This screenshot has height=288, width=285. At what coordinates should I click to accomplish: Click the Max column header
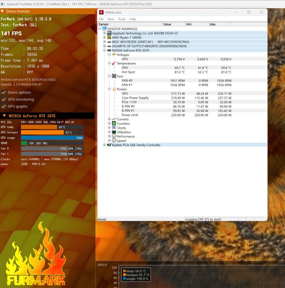220,24
